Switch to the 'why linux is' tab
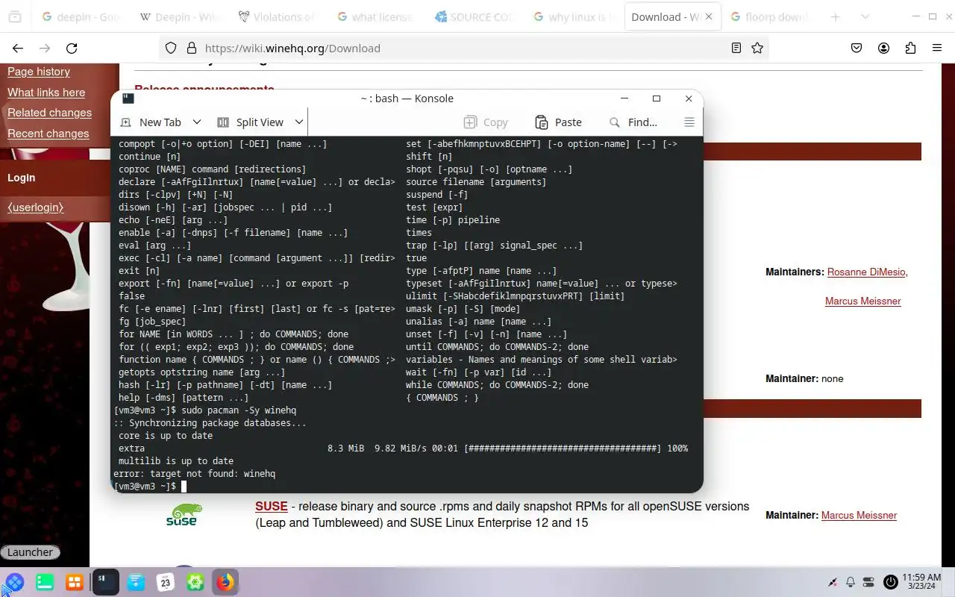955x597 pixels. pos(572,16)
